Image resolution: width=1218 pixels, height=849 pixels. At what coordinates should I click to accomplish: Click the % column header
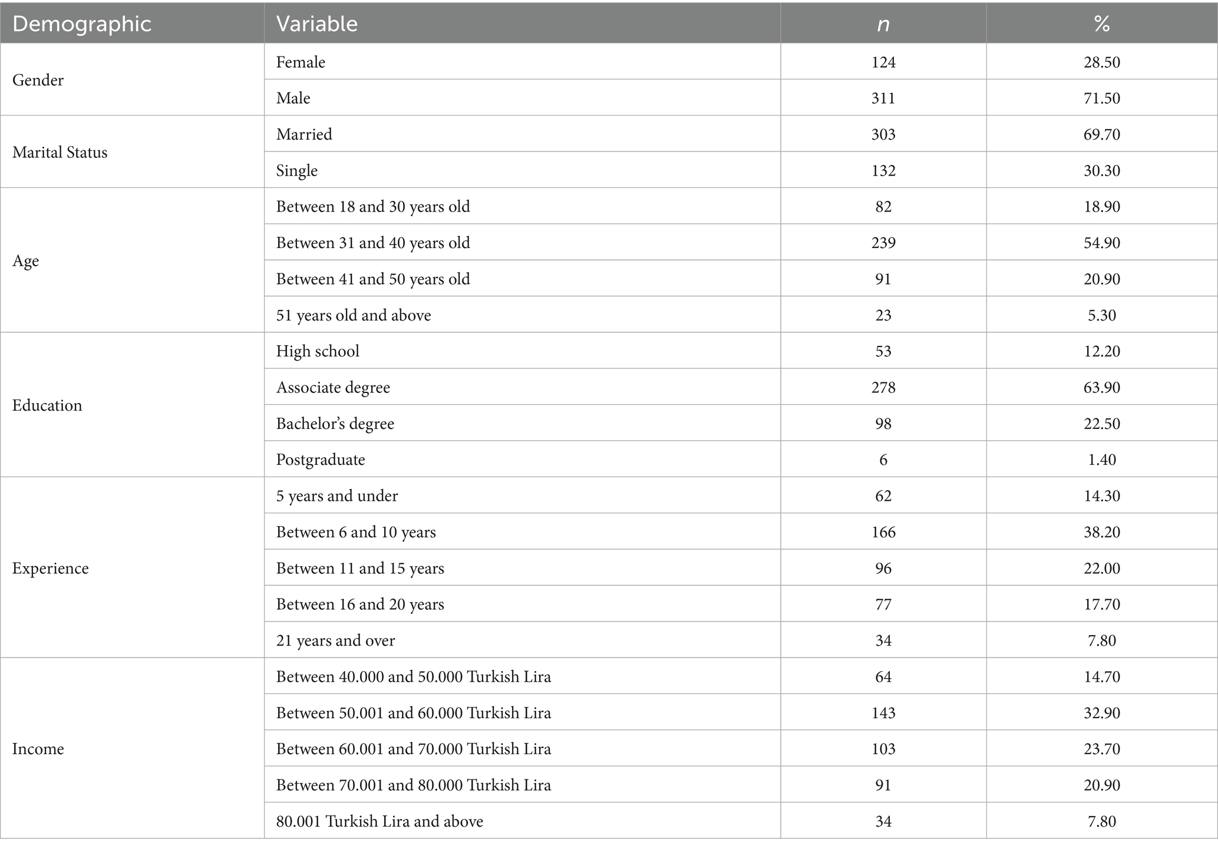pos(1101,24)
